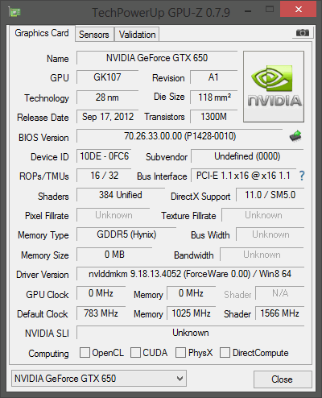Click the Release Date field Sep 17, 2012
Screen dimensions: 322x398
coord(107,117)
